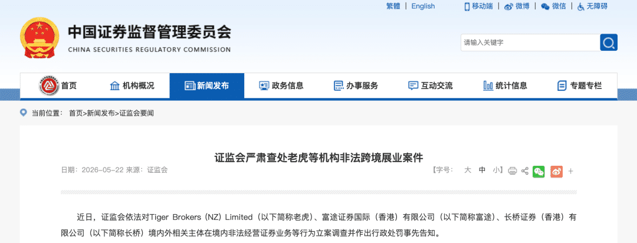Click the 办事服务 document icon
637x243 pixels.
pyautogui.click(x=339, y=86)
